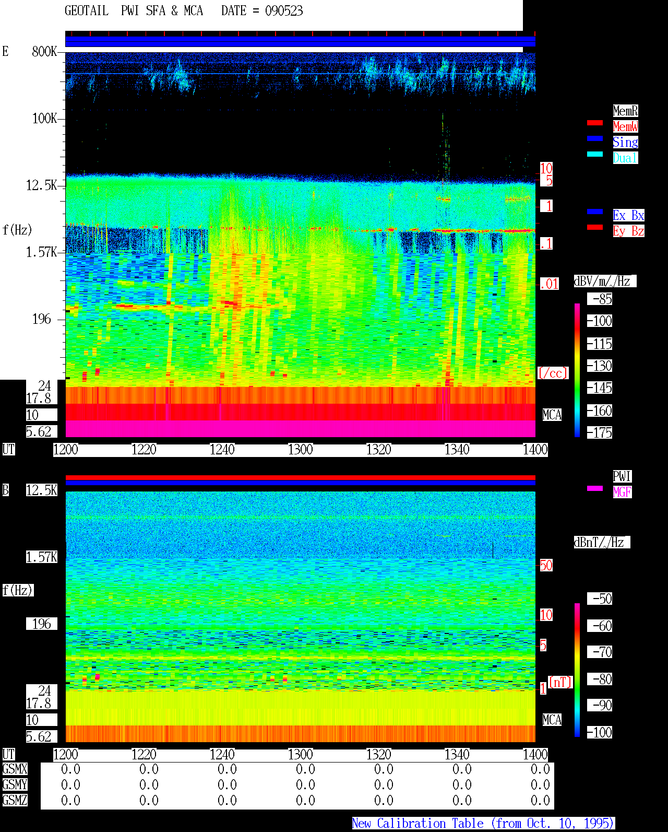The width and height of the screenshot is (668, 832).
Task: Click the [nT] unit label
Action: point(560,682)
